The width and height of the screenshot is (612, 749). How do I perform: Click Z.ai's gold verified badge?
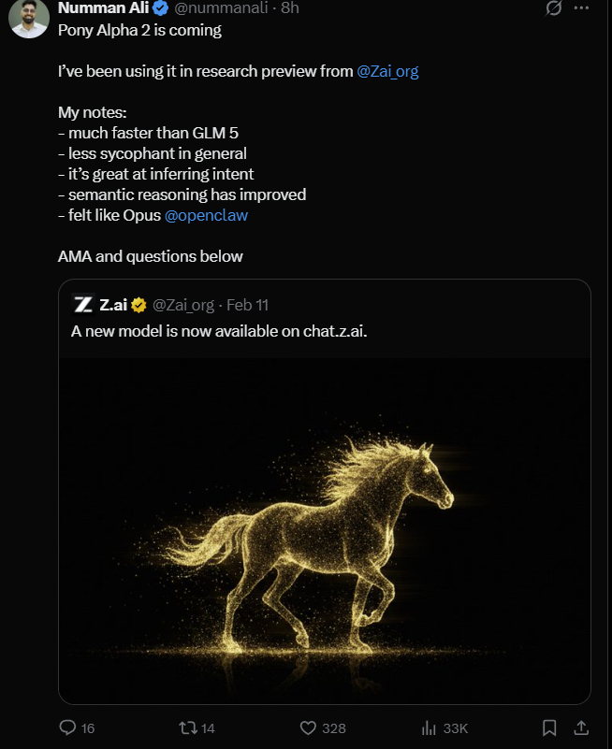tap(138, 305)
